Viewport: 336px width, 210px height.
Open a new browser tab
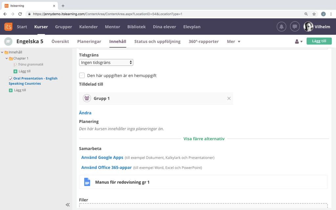coord(63,6)
